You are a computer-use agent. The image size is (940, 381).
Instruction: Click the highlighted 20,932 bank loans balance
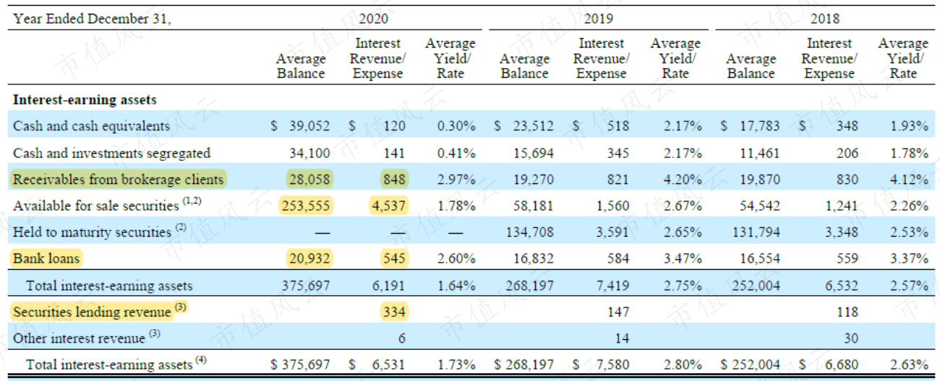[310, 258]
